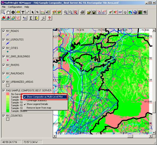Viewport: 157px width, 145px height.
Task: Click the red question mark help icon
Action: (x=49, y=18)
